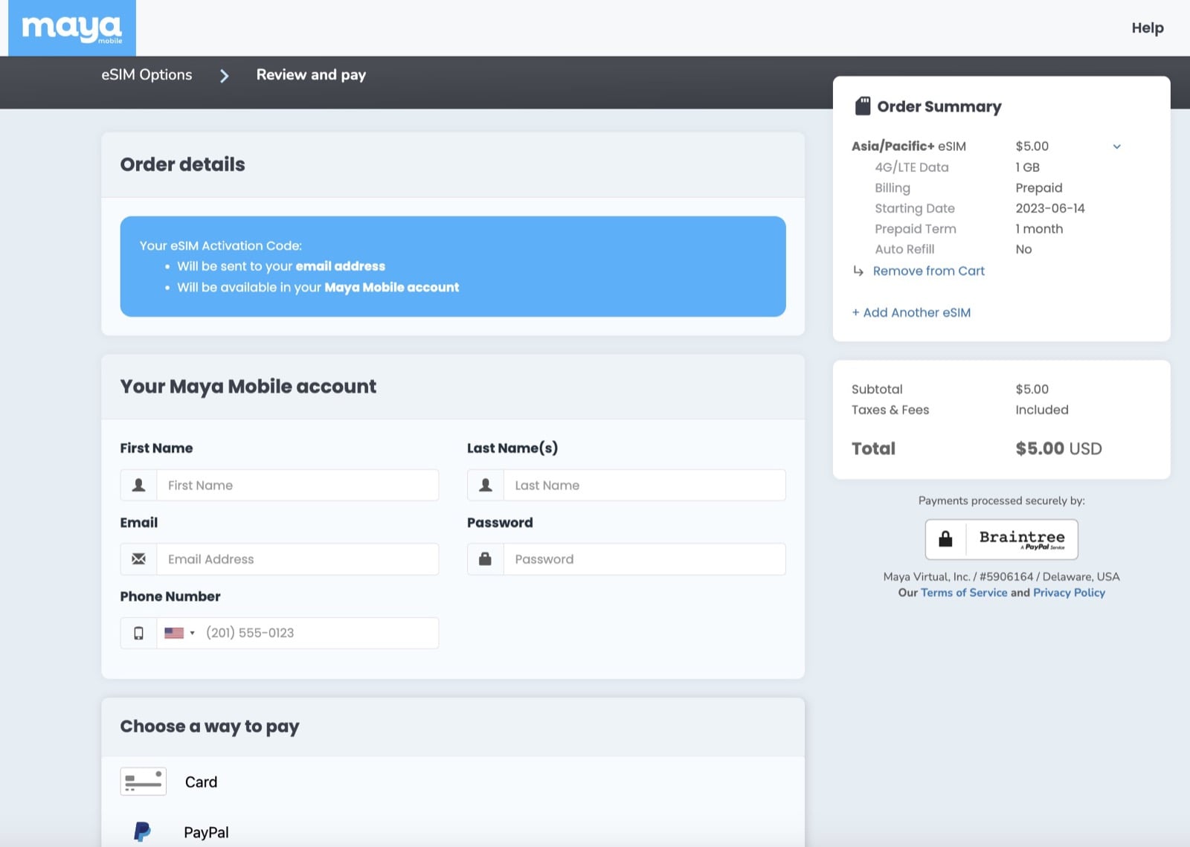Click the Asia/Pacific+ eSIM item name
Viewport: 1190px width, 847px height.
tap(909, 146)
